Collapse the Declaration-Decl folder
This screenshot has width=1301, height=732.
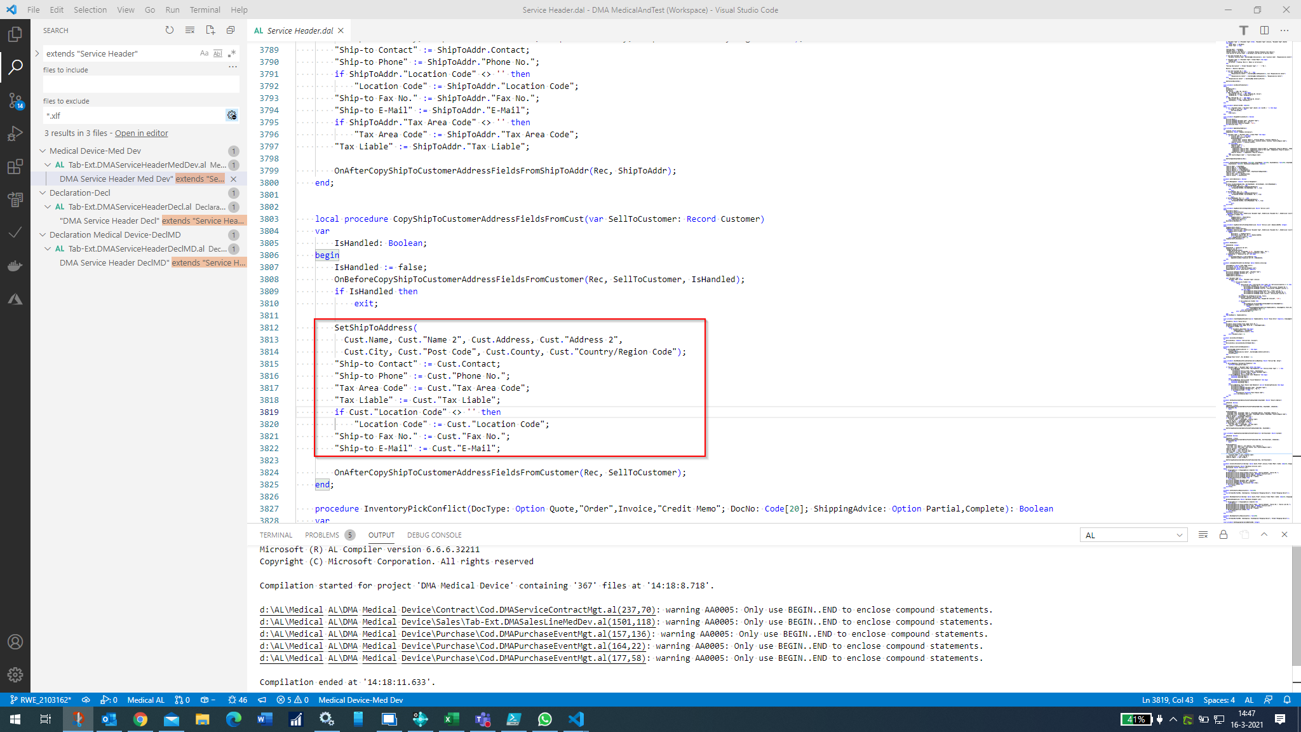[x=43, y=193]
